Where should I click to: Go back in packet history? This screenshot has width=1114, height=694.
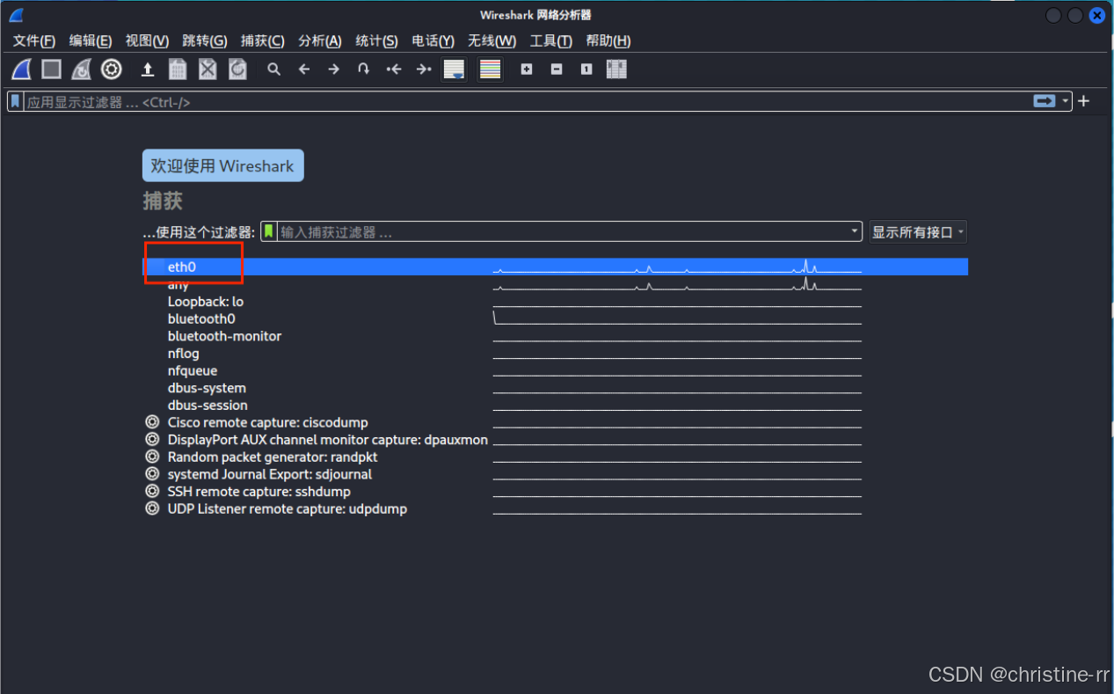pos(304,69)
